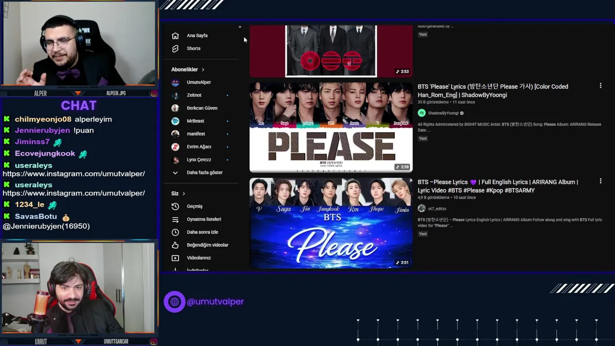Open the Shorts icon in sidebar
615x346 pixels.
click(175, 49)
